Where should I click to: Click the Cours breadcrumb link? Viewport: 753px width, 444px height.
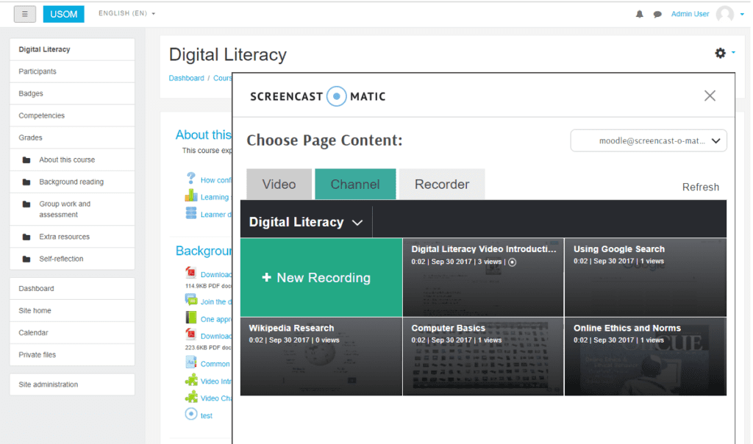[222, 78]
